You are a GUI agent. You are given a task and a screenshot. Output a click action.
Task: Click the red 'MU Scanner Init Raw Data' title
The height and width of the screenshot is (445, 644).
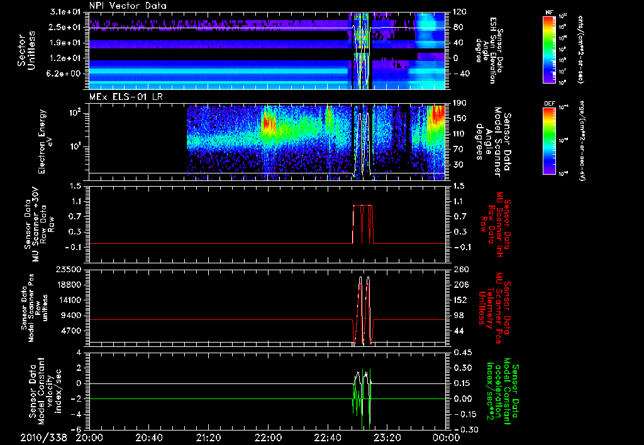[494, 224]
